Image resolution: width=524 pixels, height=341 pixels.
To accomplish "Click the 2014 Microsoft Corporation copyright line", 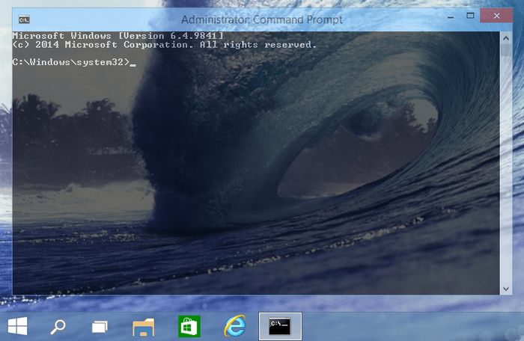I will pos(165,44).
